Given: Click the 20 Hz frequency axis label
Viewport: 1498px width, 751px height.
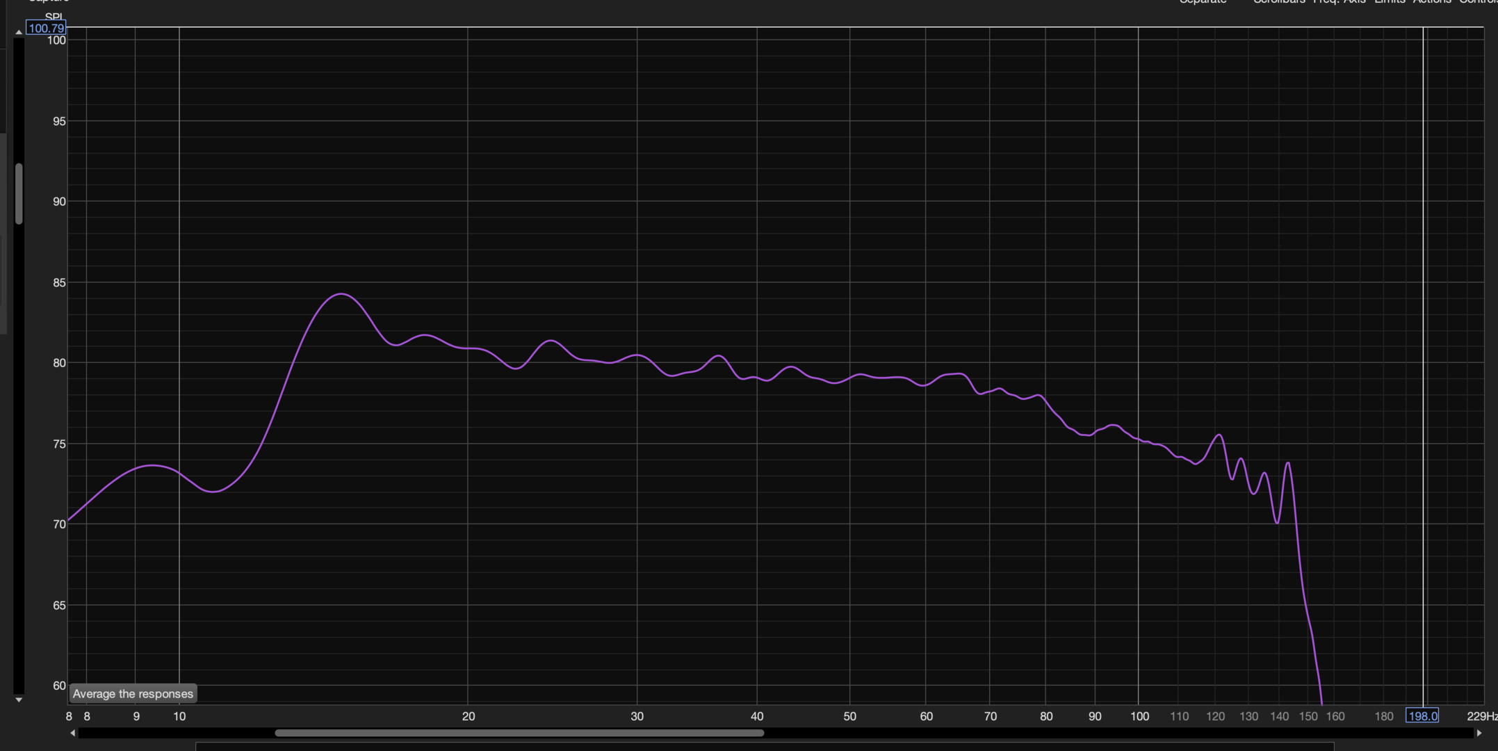Looking at the screenshot, I should (x=469, y=716).
